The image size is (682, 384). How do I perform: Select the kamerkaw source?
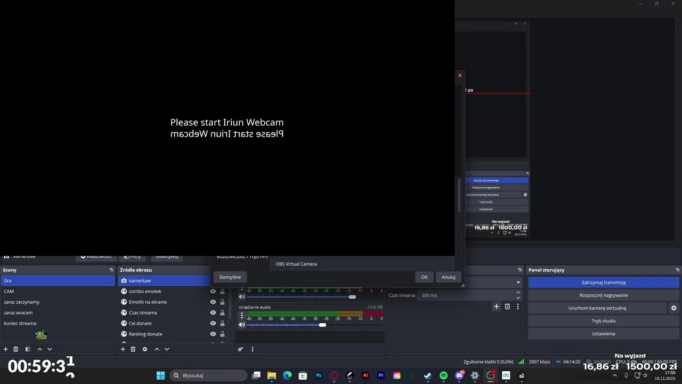click(164, 281)
